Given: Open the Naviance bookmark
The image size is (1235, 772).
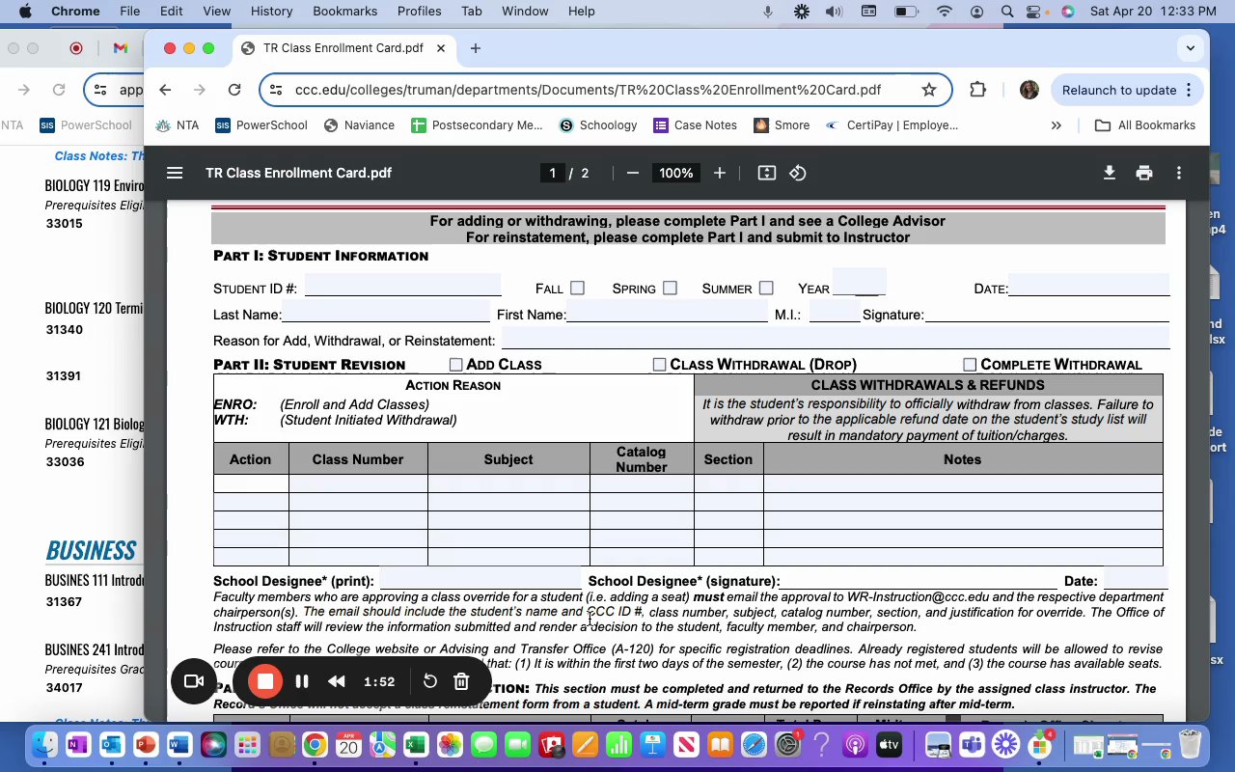Looking at the screenshot, I should pos(359,125).
